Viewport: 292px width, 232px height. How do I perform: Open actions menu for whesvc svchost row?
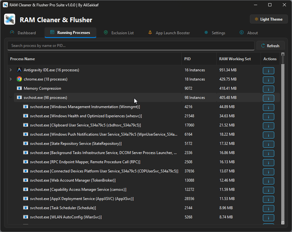[x=268, y=117]
